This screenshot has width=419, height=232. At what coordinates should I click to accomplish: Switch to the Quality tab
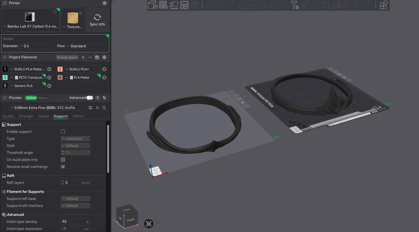click(x=8, y=116)
